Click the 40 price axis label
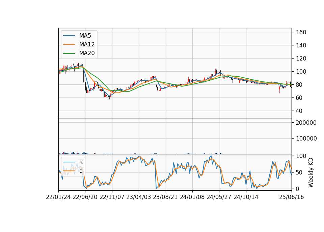Image resolution: width=324 pixels, height=232 pixels. click(x=299, y=111)
